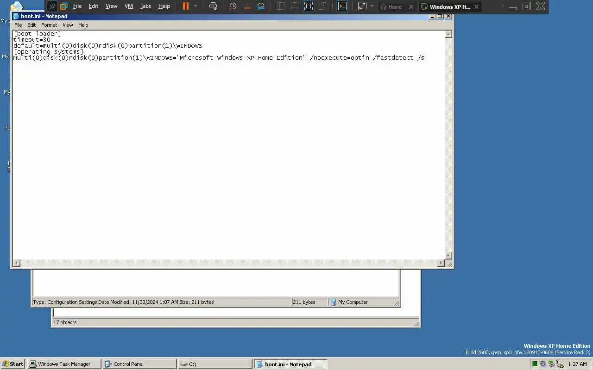Take a snapshot using the clock snapshot icon
The height and width of the screenshot is (370, 593).
[233, 6]
